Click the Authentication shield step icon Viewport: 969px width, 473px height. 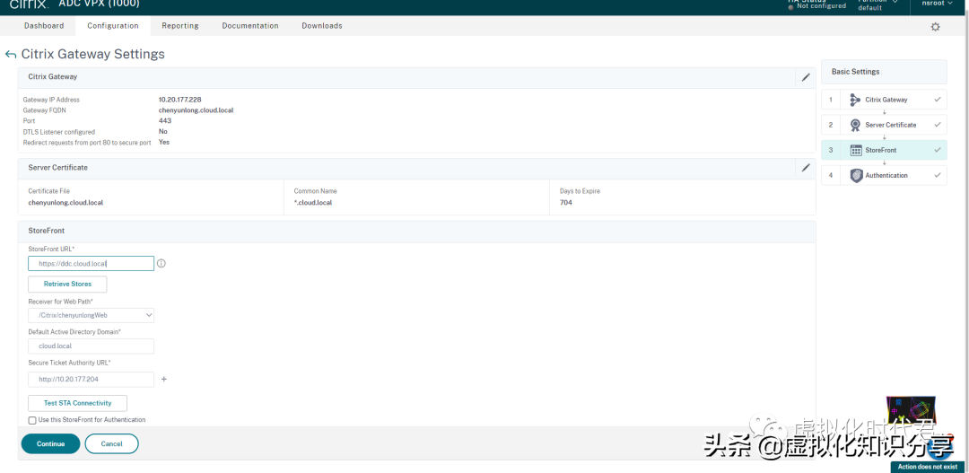coord(856,176)
